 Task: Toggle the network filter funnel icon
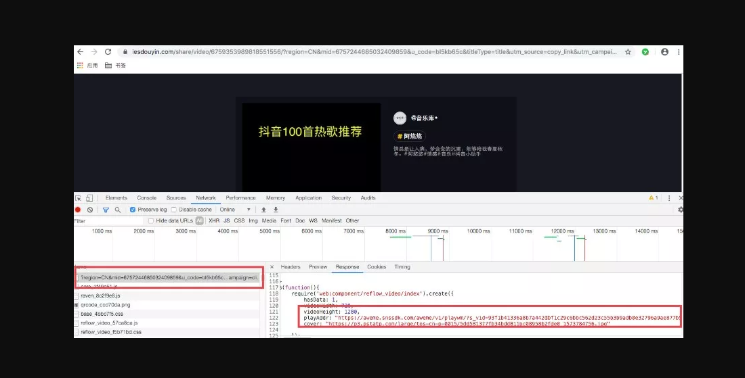point(106,210)
